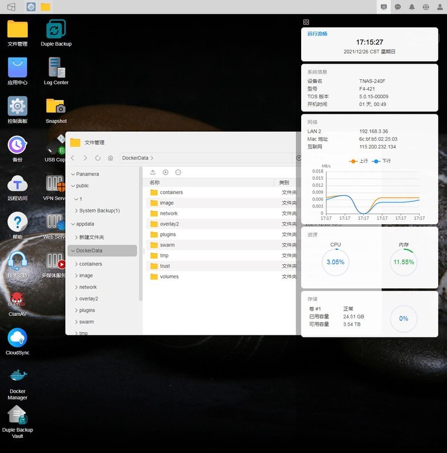Sort files by the 名称 column header
Image resolution: width=447 pixels, height=453 pixels.
click(x=155, y=182)
